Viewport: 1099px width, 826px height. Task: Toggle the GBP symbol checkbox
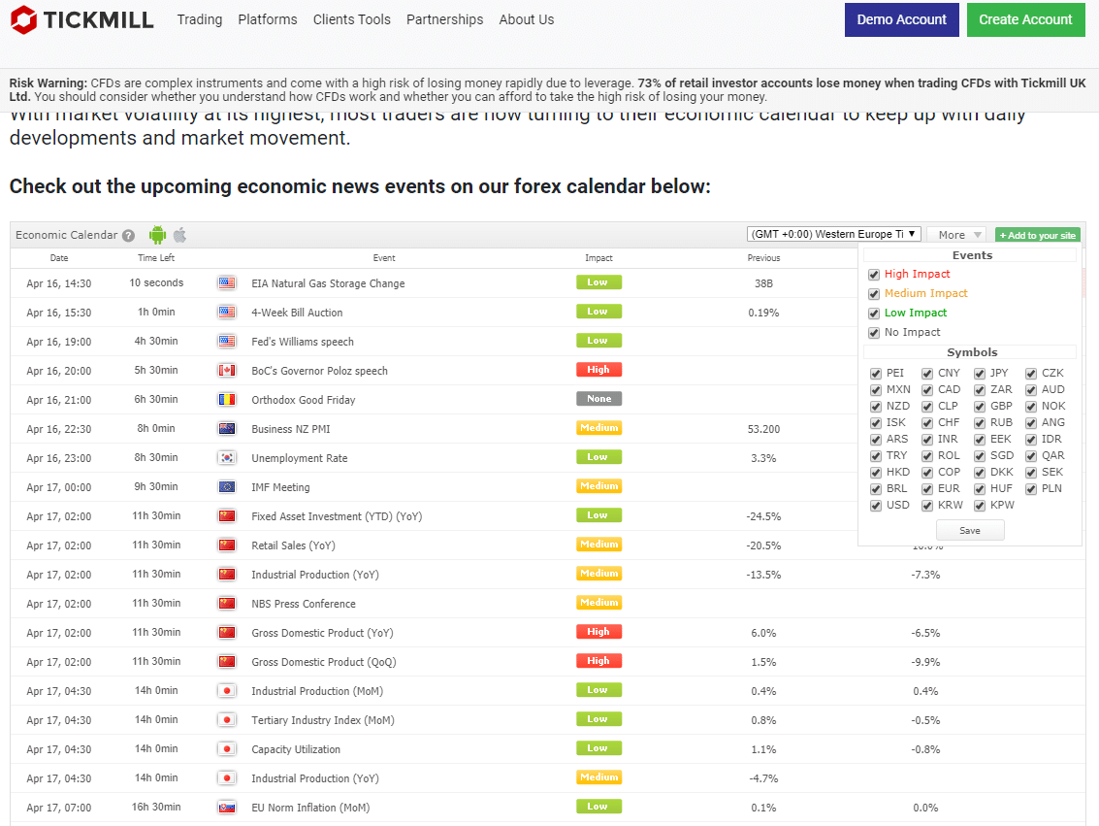[x=980, y=406]
